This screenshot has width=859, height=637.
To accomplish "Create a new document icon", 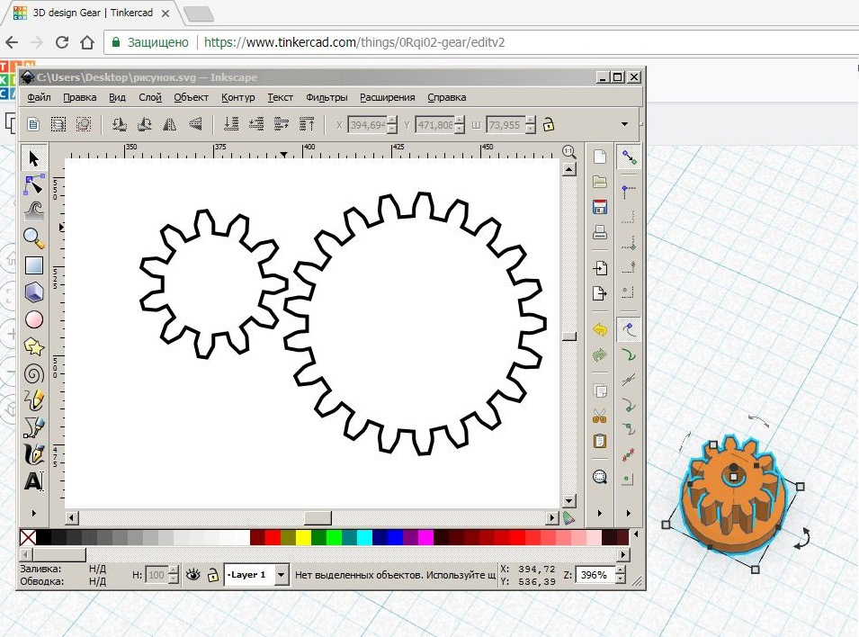I will click(x=600, y=157).
